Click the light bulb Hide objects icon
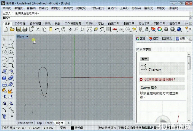The height and width of the screenshot is (131, 193). [140, 29]
